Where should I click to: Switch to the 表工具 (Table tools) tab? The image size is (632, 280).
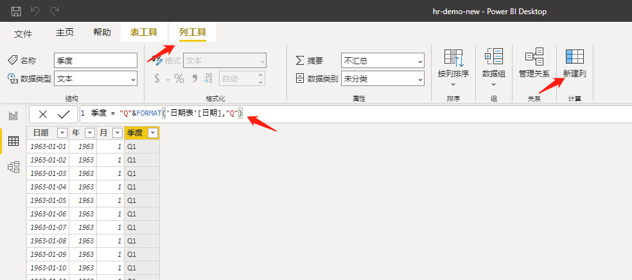click(x=144, y=32)
